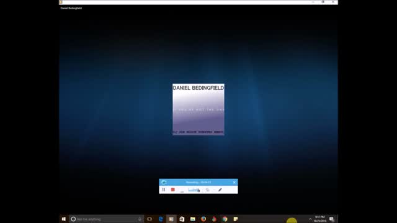The height and width of the screenshot is (223, 397).
Task: Open Sticky Notes from the taskbar
Action: pyautogui.click(x=236, y=219)
